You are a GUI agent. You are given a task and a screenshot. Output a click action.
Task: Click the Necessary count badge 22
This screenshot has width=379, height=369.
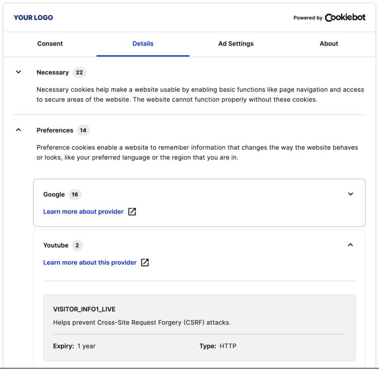[x=79, y=72]
